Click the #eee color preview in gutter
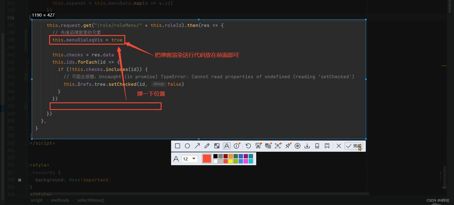Viewport: 454px width, 205px height. coord(20,180)
